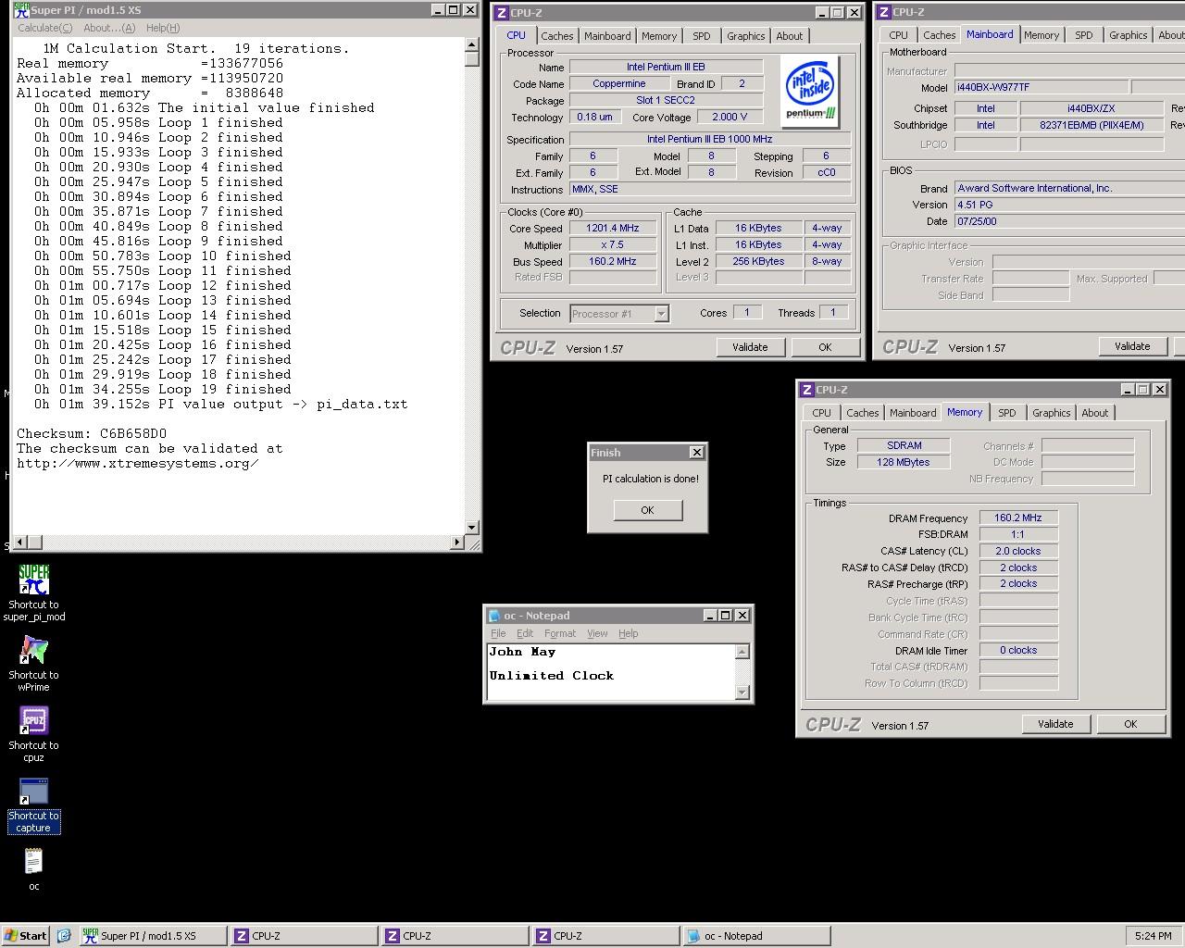Switch to SPD tab in CPU-Z CPU window
The height and width of the screenshot is (948, 1185).
coord(702,36)
